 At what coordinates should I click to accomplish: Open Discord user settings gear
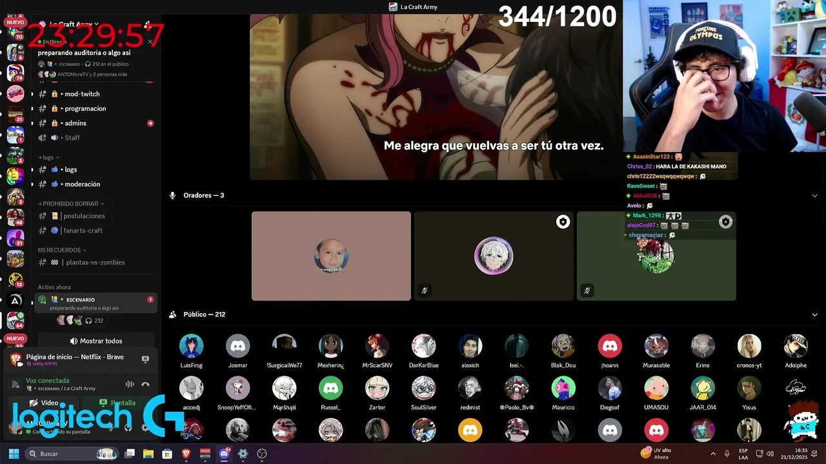point(145,427)
